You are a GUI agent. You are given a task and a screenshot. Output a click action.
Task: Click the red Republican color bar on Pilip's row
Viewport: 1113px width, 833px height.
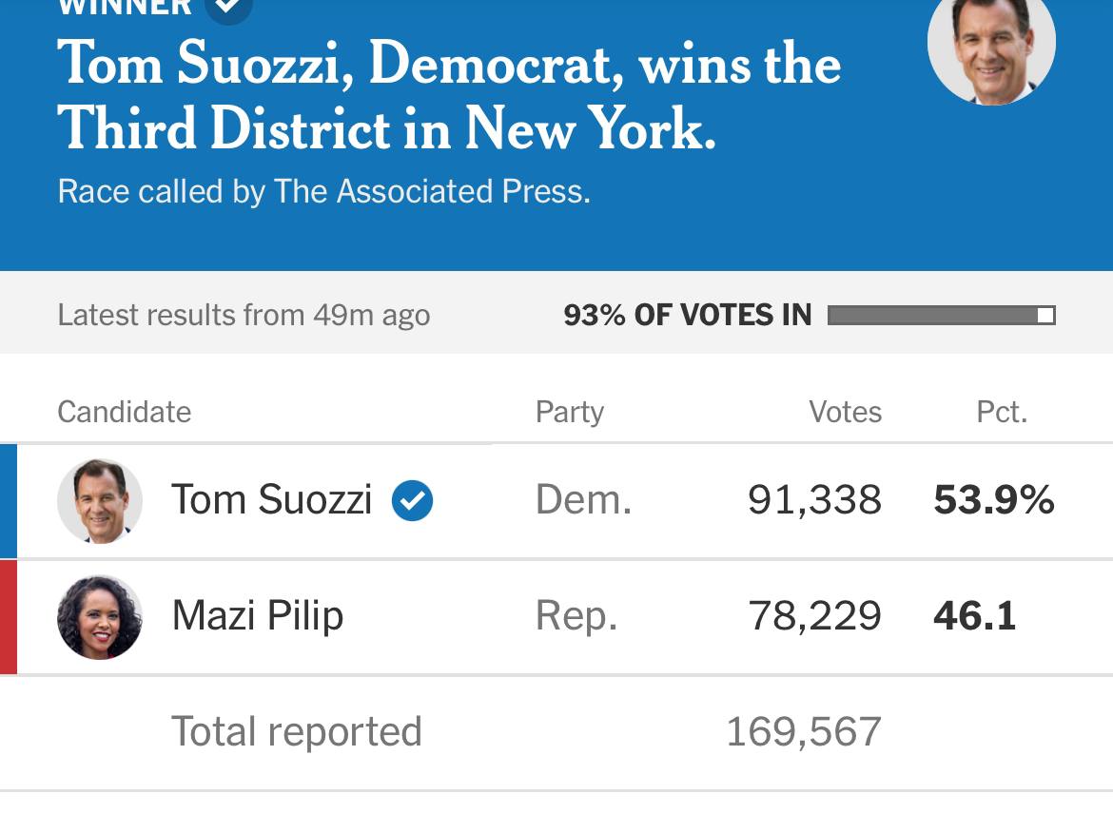(x=9, y=617)
